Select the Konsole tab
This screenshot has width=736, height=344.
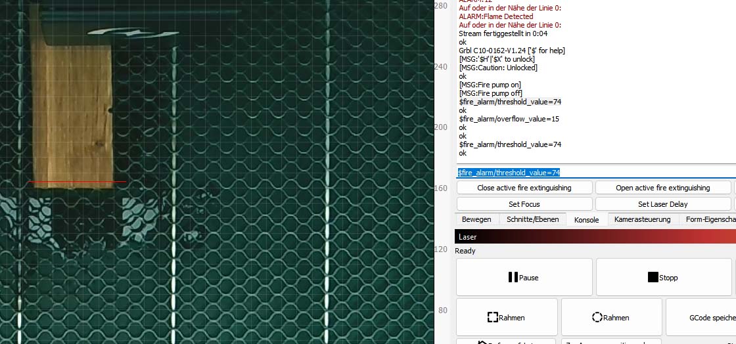tap(586, 220)
